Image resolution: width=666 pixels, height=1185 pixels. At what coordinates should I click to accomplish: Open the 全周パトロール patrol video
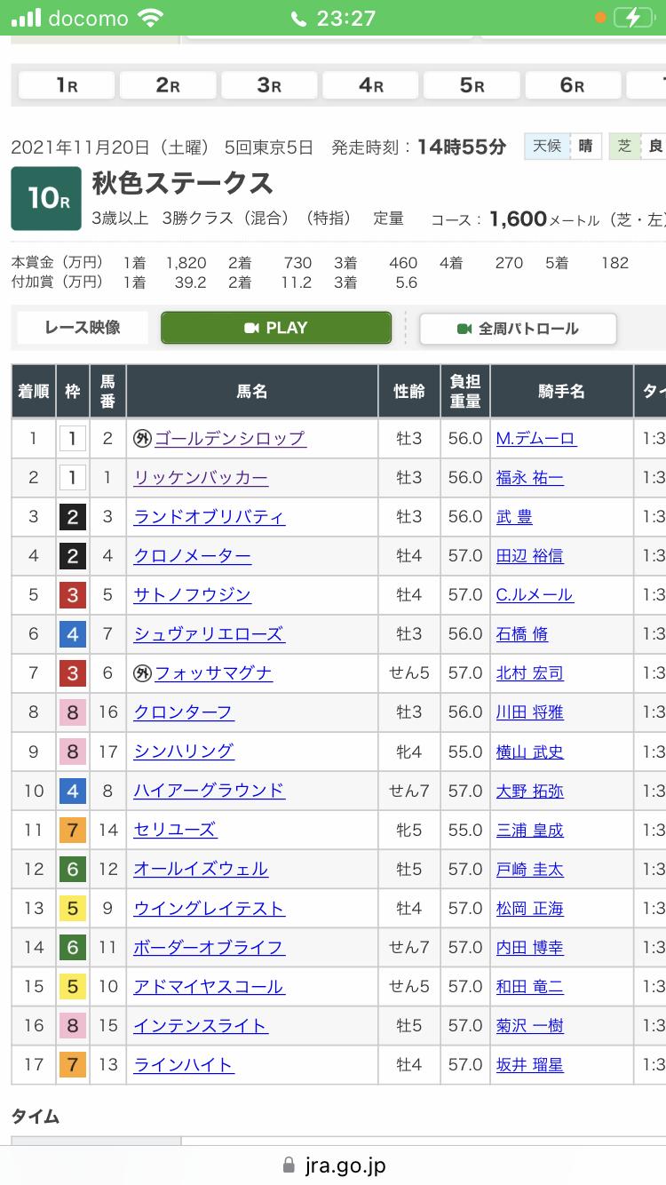[518, 329]
